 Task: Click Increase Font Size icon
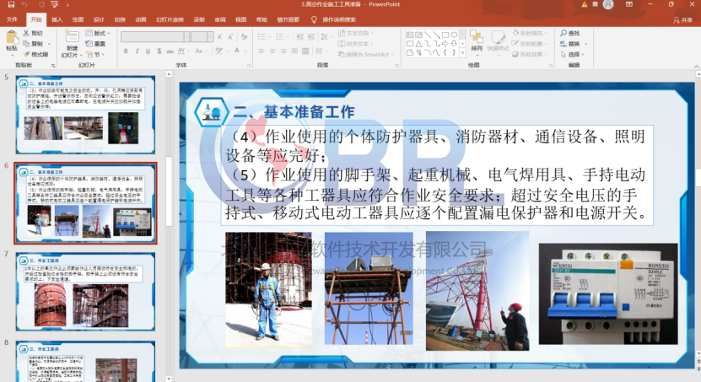tap(220, 37)
